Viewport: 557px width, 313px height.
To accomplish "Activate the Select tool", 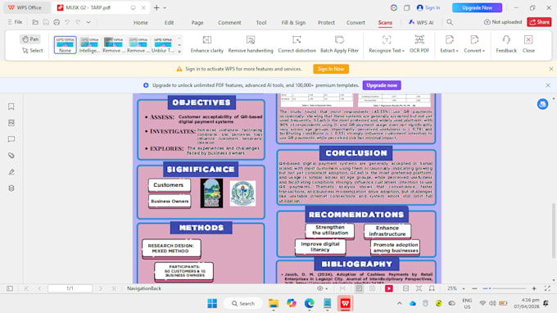I will tap(32, 51).
